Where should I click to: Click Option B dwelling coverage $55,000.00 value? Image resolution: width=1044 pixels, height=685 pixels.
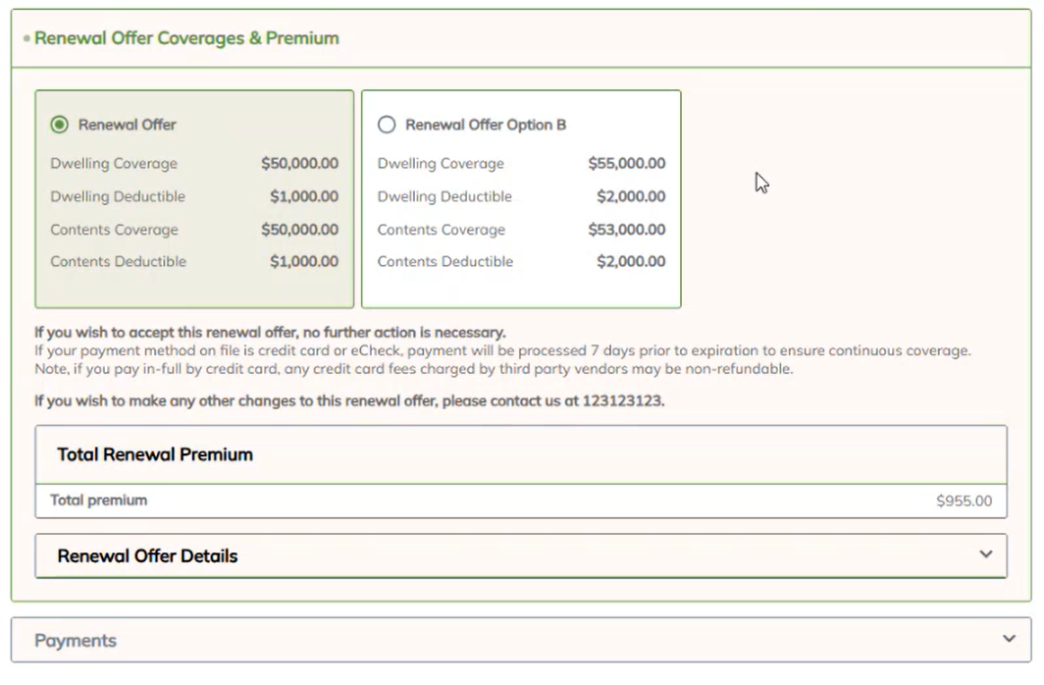(626, 164)
